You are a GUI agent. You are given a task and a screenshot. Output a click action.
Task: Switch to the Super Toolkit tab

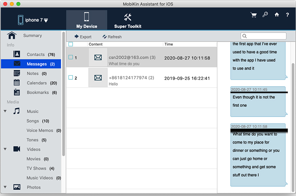(128, 20)
